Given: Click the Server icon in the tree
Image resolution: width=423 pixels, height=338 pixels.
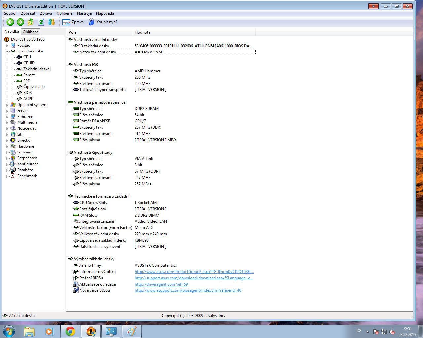Looking at the screenshot, I should (13, 111).
